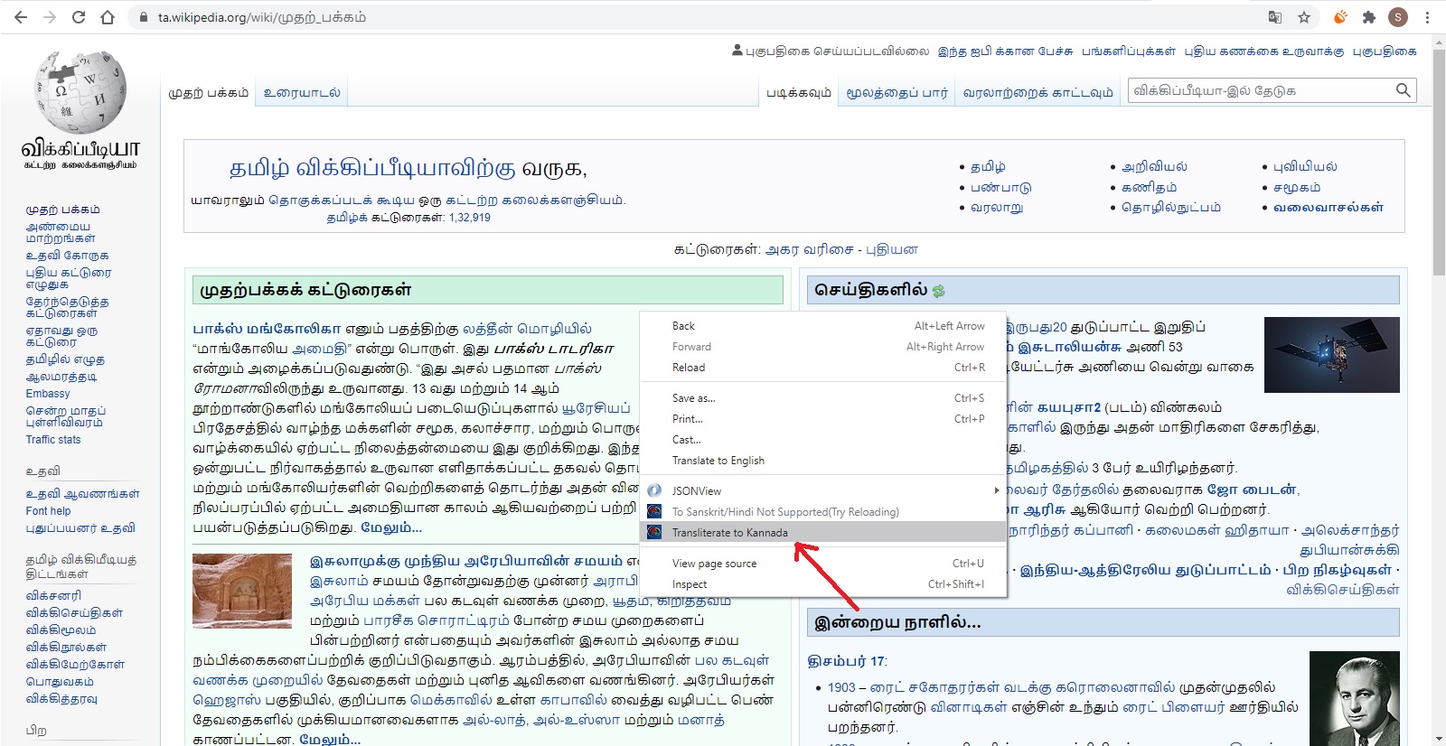Screen dimensions: 1446x746
Task: Open the முதற் பக்கம் tab
Action: tap(209, 92)
